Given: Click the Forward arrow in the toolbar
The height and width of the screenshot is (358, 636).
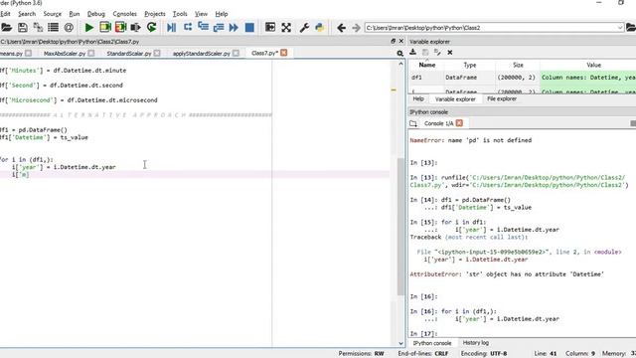Looking at the screenshot, I should [356, 28].
